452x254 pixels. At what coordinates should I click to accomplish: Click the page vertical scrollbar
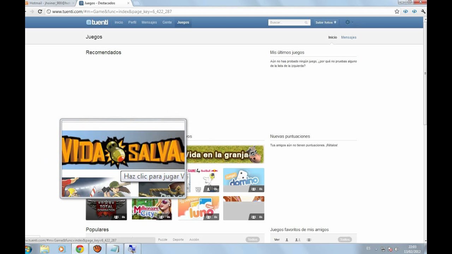point(425,73)
